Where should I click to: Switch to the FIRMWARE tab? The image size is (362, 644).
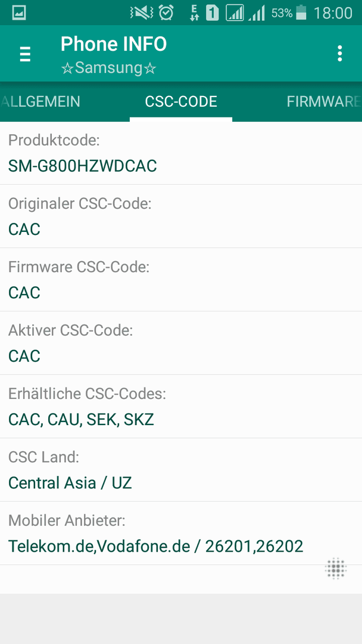pyautogui.click(x=324, y=101)
